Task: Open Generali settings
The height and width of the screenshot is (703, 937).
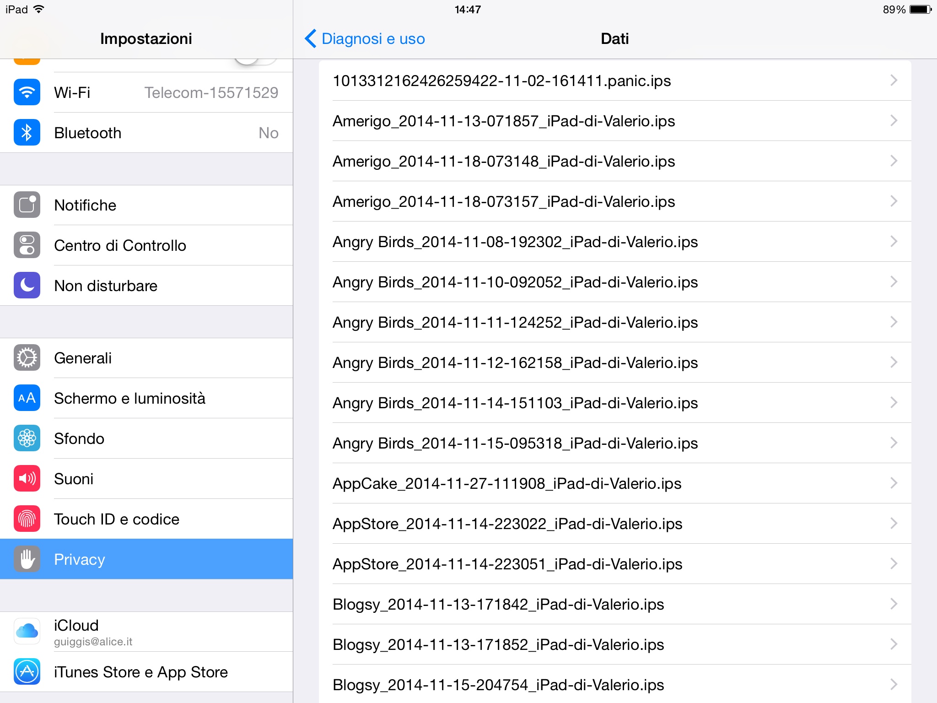Action: (x=146, y=358)
